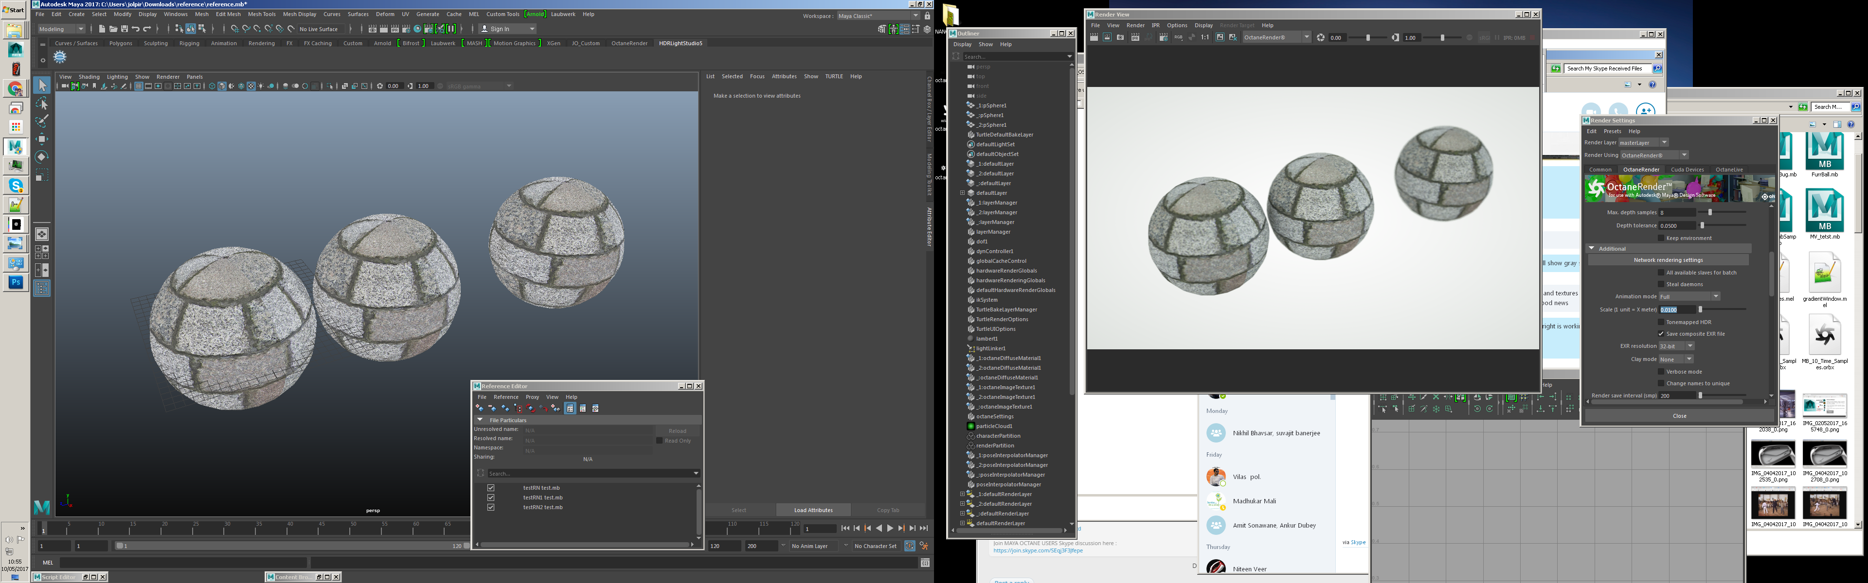Select the arrow selection tool
This screenshot has width=1868, height=583.
click(42, 86)
